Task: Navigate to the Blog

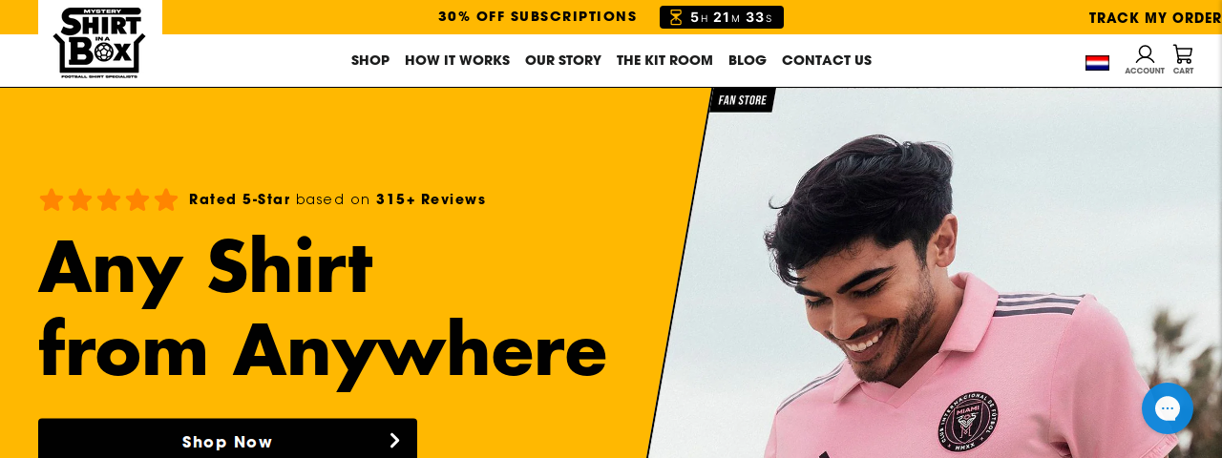Action: point(748,60)
